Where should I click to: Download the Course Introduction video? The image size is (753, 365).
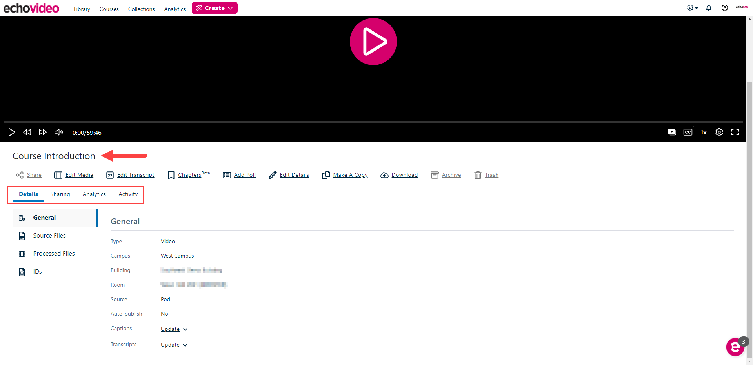tap(404, 175)
